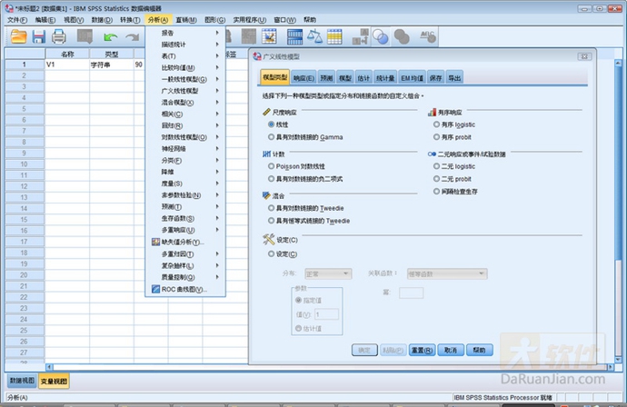Select 具有对数链接的负二项式 option
This screenshot has height=407, width=627.
click(271, 179)
